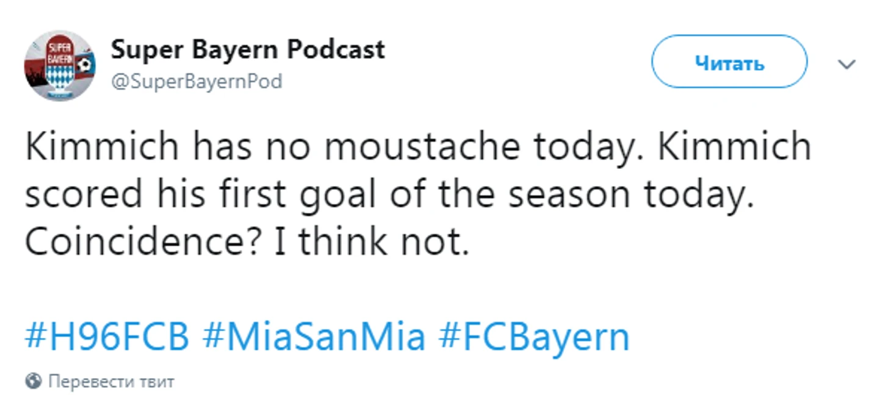Visit the #FCBayern hashtag
Viewport: 891px width, 411px height.
point(534,337)
